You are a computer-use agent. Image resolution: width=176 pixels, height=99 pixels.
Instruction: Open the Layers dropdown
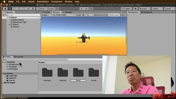[157, 9]
